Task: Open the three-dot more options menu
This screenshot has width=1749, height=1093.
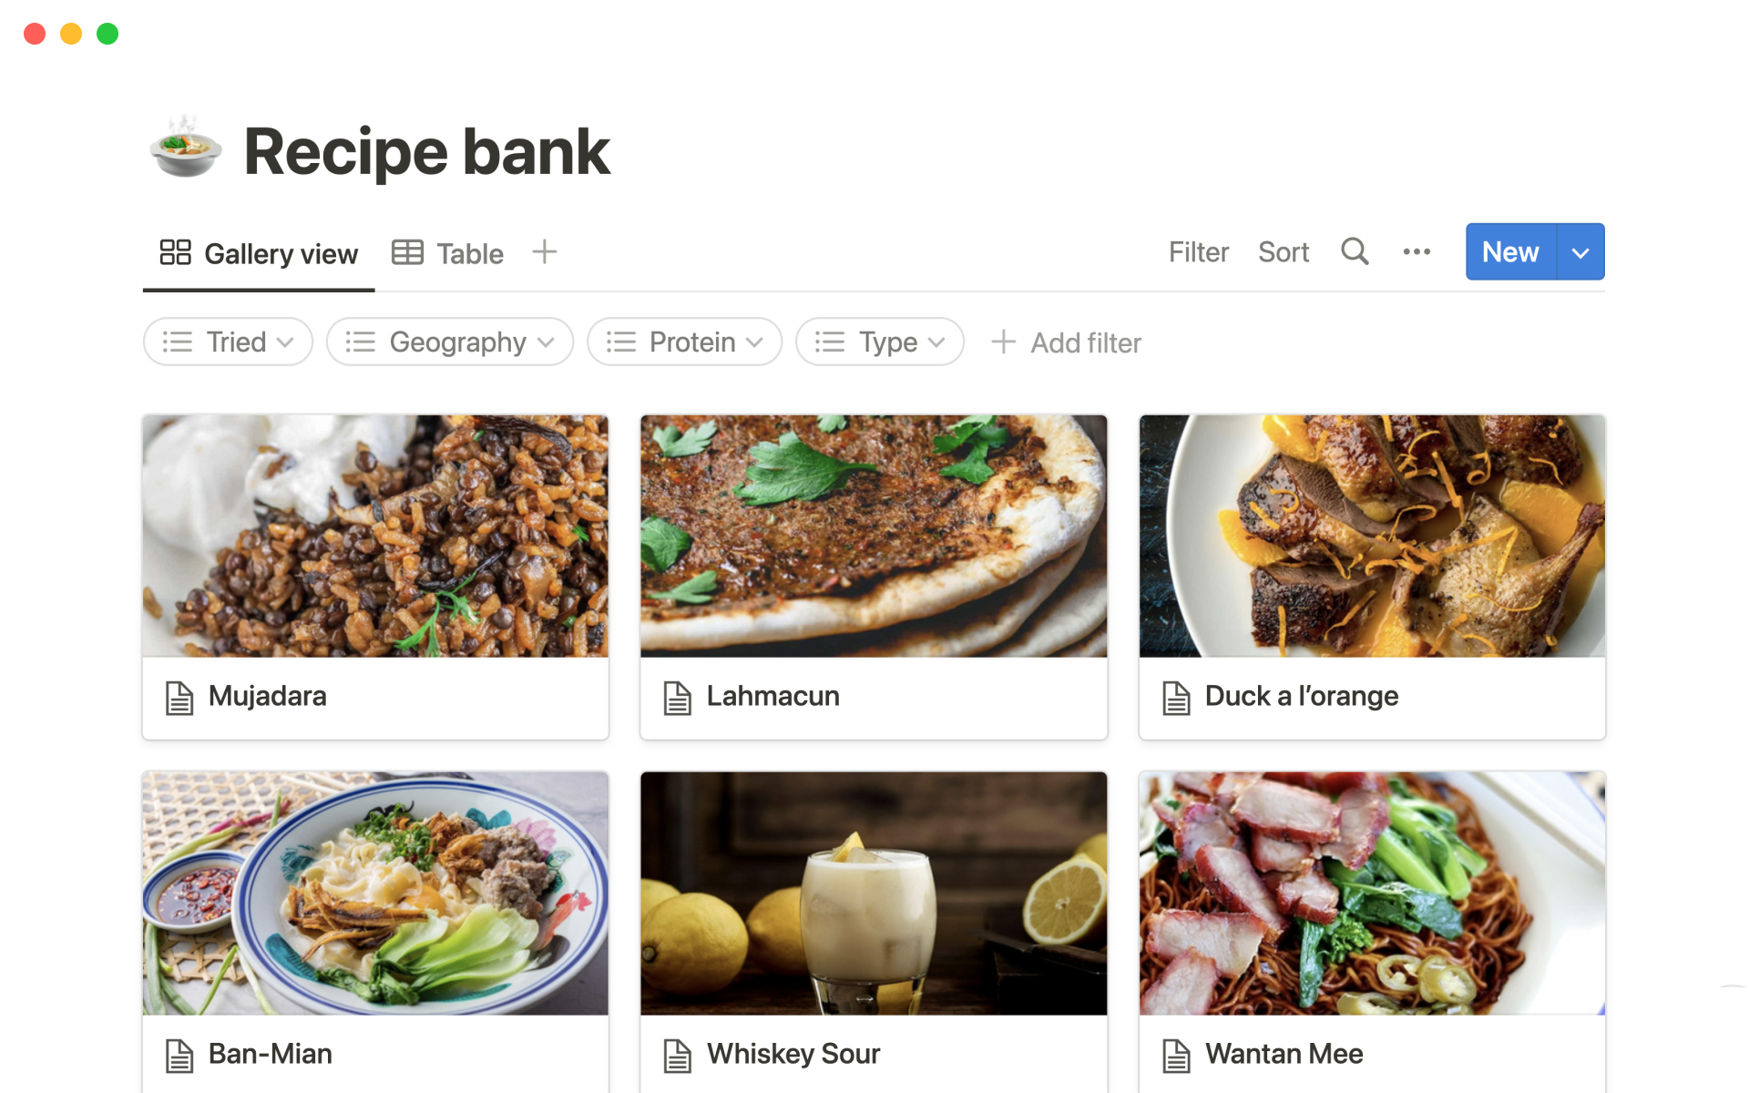Action: coord(1417,251)
